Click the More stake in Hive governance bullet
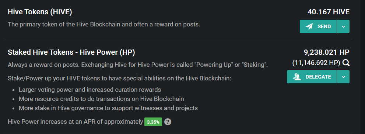The height and width of the screenshot is (134, 365). 108,108
